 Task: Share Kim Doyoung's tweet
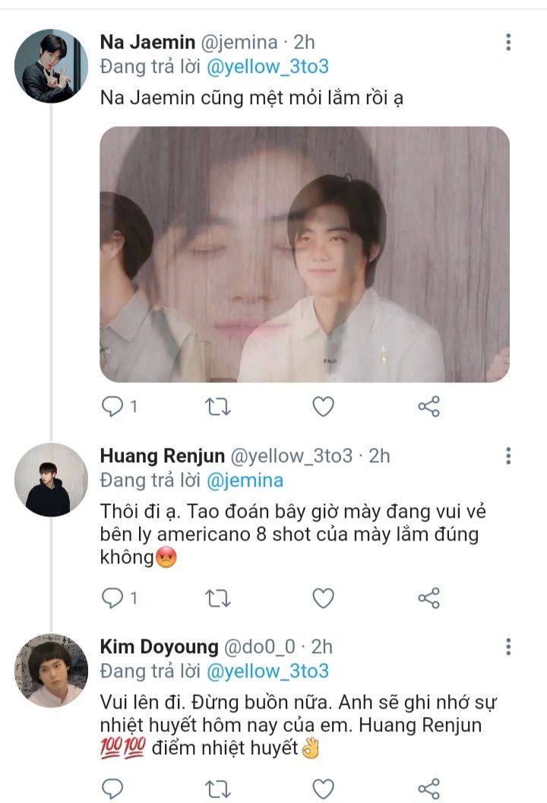pos(429,788)
